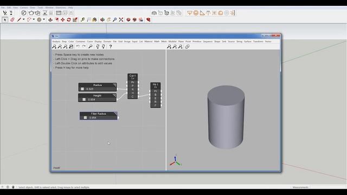The image size is (347, 195).
Task: Undo the last node editor action
Action: point(78,47)
